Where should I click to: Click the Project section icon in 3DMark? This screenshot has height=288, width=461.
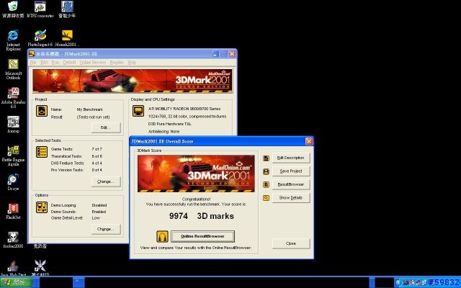[x=42, y=111]
